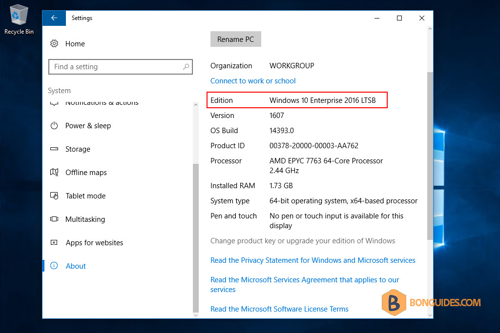500x333 pixels.
Task: Open the Home gear icon
Action: (x=54, y=43)
